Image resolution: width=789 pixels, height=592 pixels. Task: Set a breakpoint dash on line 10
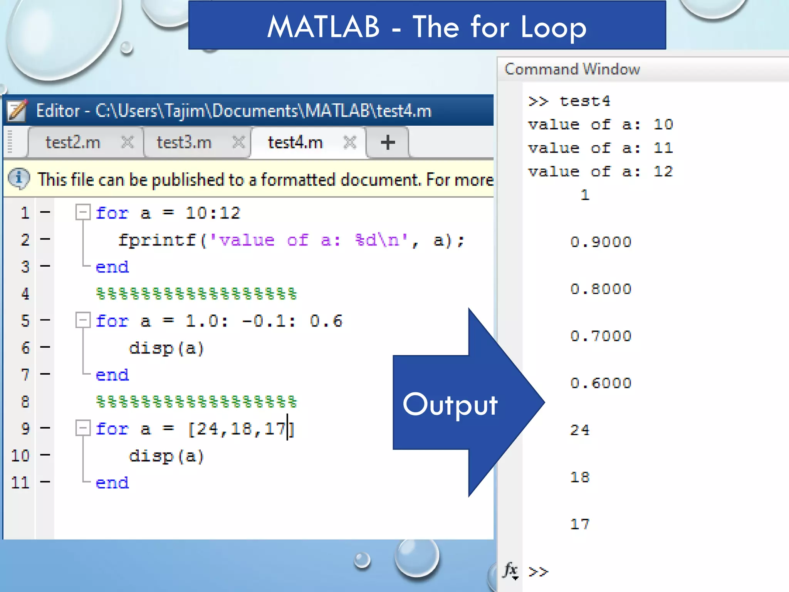click(45, 455)
